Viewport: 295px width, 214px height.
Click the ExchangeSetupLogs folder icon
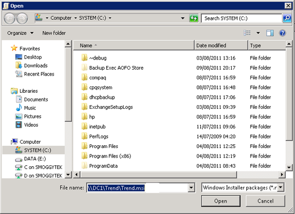point(84,107)
